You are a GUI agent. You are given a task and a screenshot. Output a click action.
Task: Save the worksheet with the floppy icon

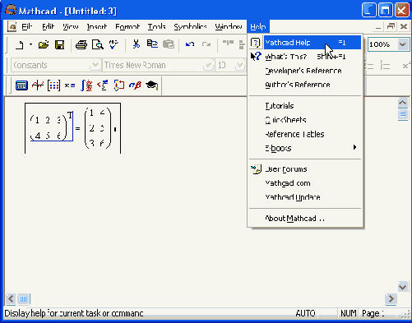click(x=59, y=44)
